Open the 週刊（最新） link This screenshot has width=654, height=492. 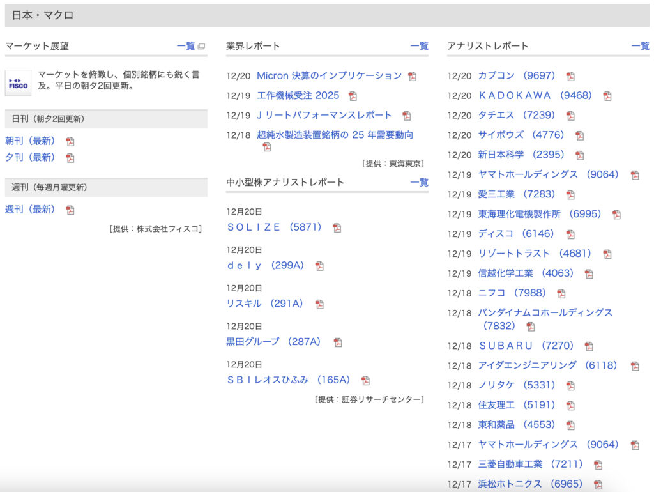30,210
